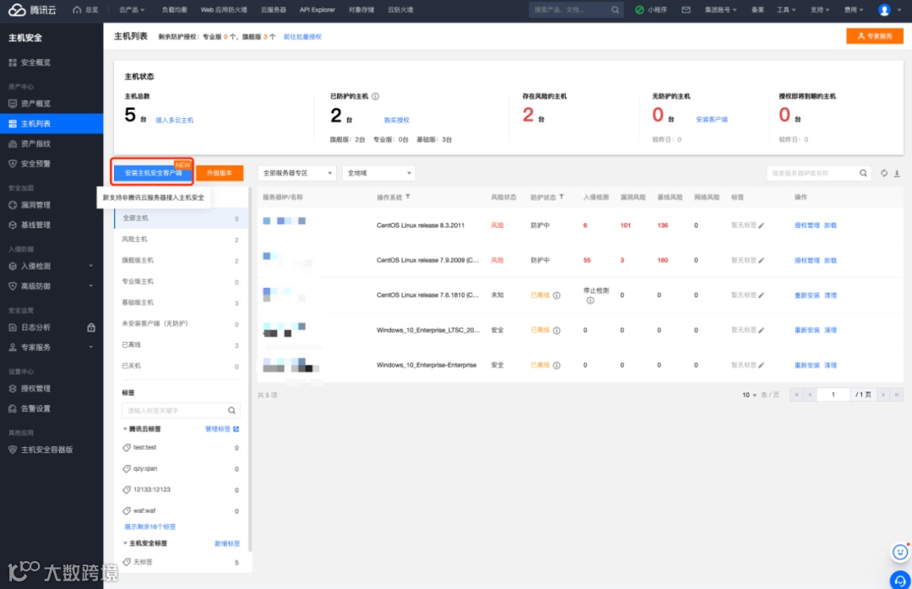Click the filter icon on 防护状态 column
The height and width of the screenshot is (589, 912).
click(562, 197)
